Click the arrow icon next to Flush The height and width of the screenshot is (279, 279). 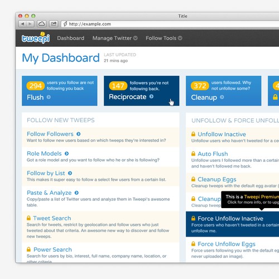click(49, 97)
